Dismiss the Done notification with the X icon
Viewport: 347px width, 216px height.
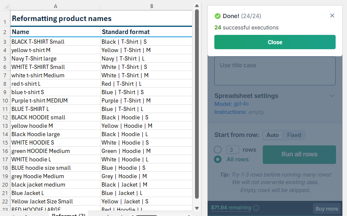[x=332, y=16]
